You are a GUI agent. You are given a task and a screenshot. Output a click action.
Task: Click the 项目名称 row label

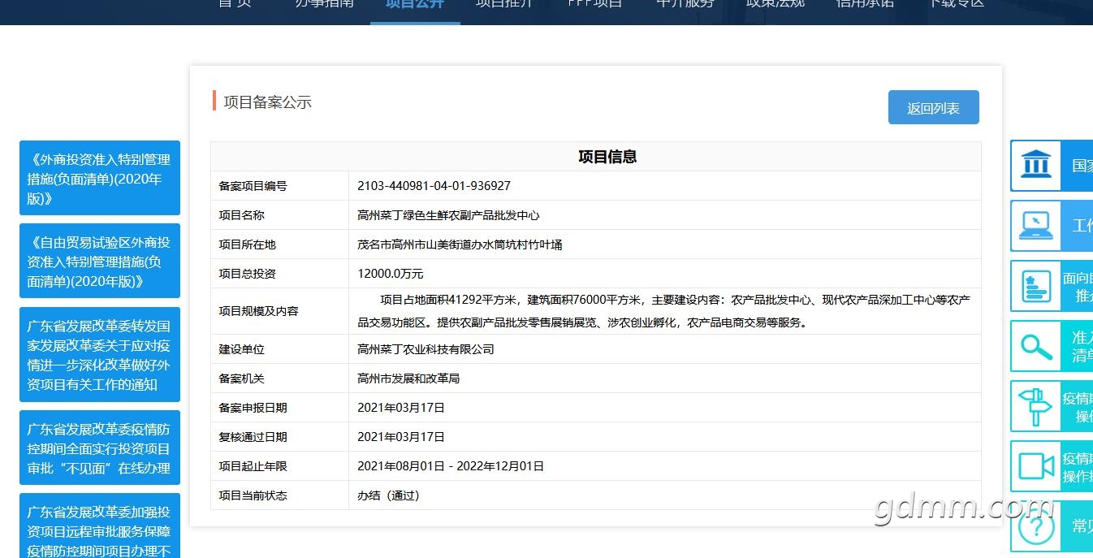pos(241,215)
